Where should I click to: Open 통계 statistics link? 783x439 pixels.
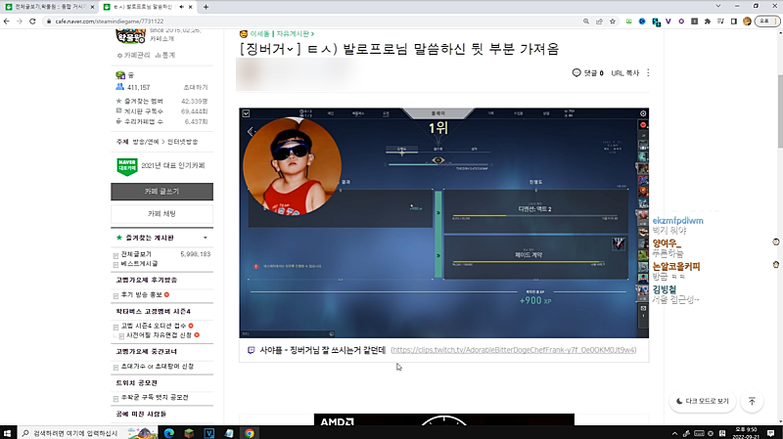(165, 55)
